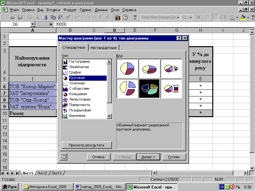Click the Office Assistant help icon in toolbar
Viewport: 255px width, 191px height.
coord(125,18)
